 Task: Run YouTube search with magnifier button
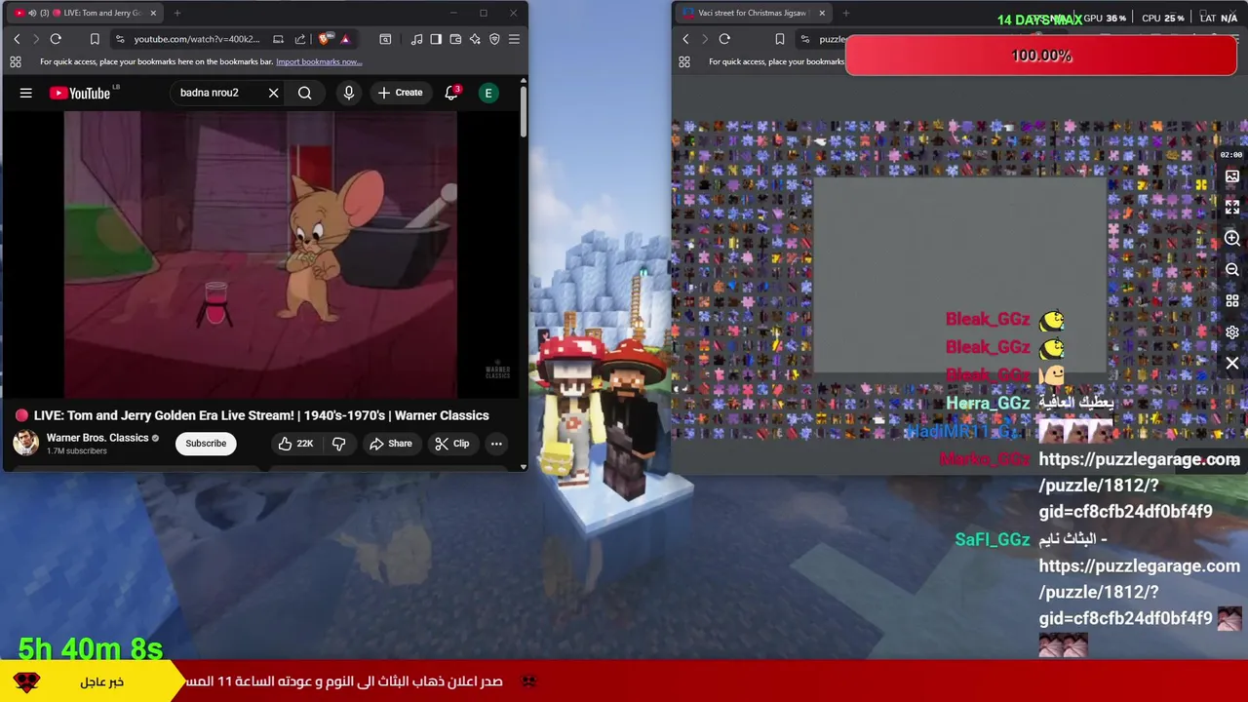click(x=305, y=93)
